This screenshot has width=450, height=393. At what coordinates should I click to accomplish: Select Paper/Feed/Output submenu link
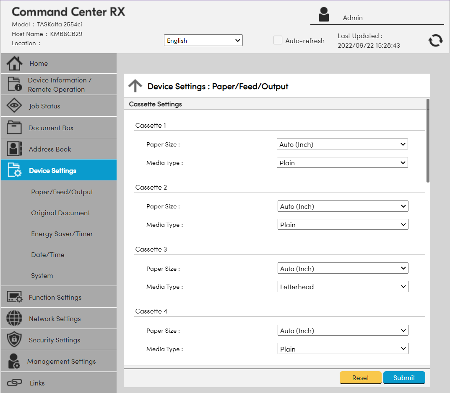62,192
